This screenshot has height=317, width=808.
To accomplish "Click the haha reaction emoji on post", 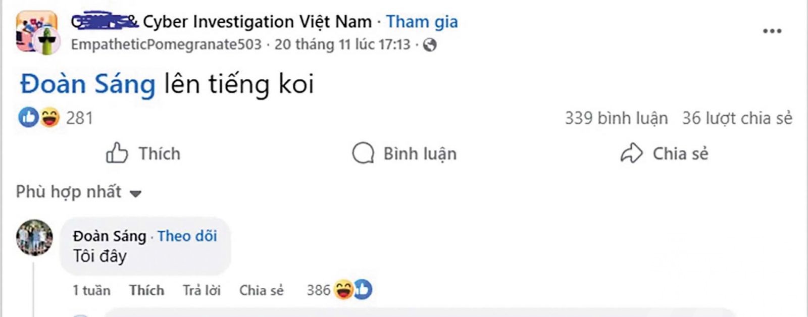I will click(49, 118).
